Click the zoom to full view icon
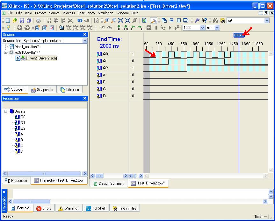Image resolution: width=275 pixels, height=221 pixels. pyautogui.click(x=121, y=20)
